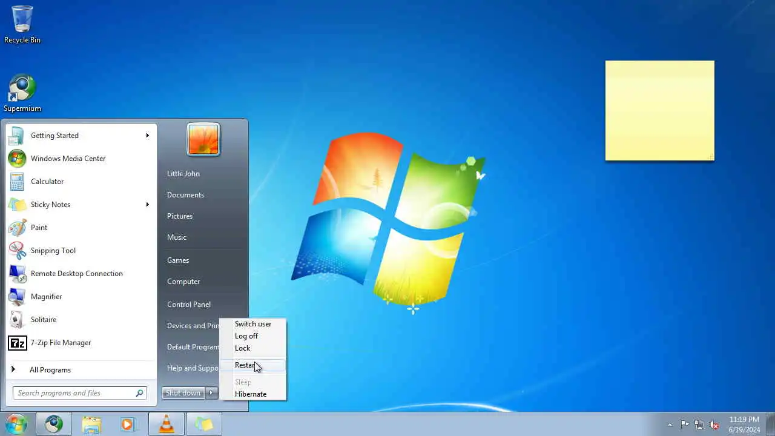The image size is (775, 436).
Task: Open 7-Zip File Manager
Action: pos(81,343)
